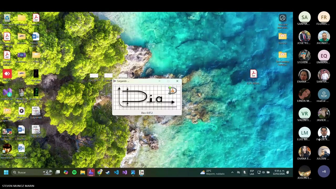
Task: Close the Cargando Dia splash window
Action: tap(177, 81)
